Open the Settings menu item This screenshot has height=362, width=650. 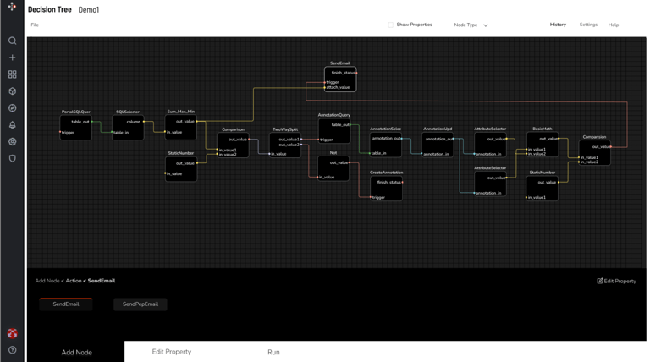[588, 25]
